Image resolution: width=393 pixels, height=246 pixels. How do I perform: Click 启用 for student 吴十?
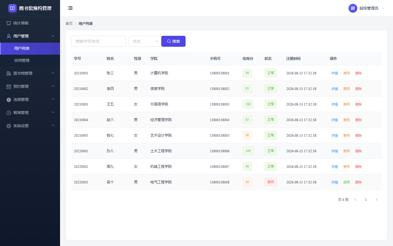[x=347, y=182]
